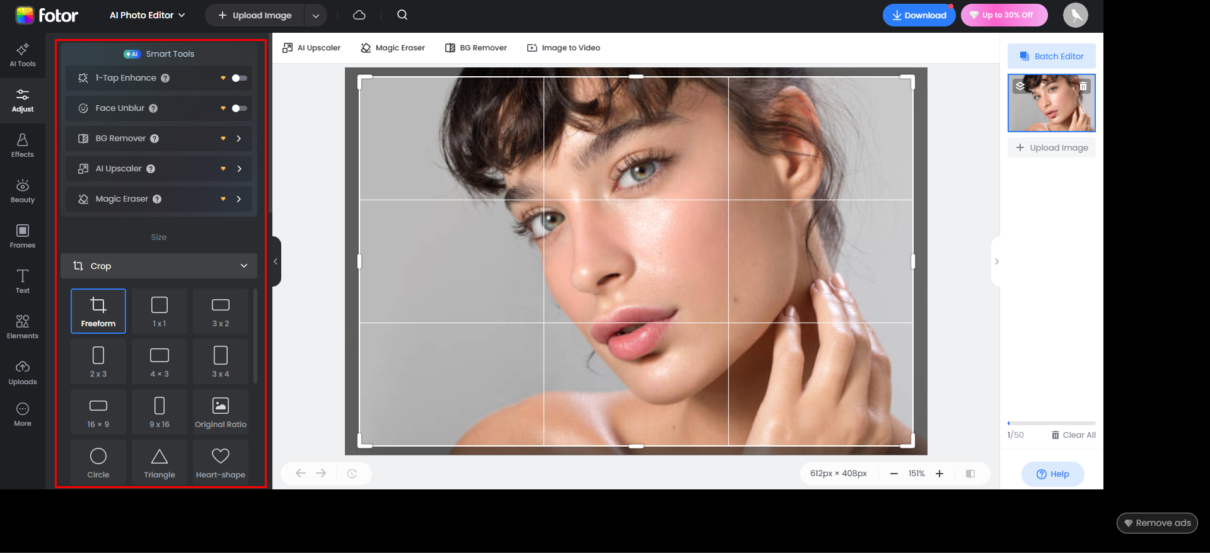Expand the right side panel arrow
Viewport: 1210px width, 553px height.
point(996,261)
